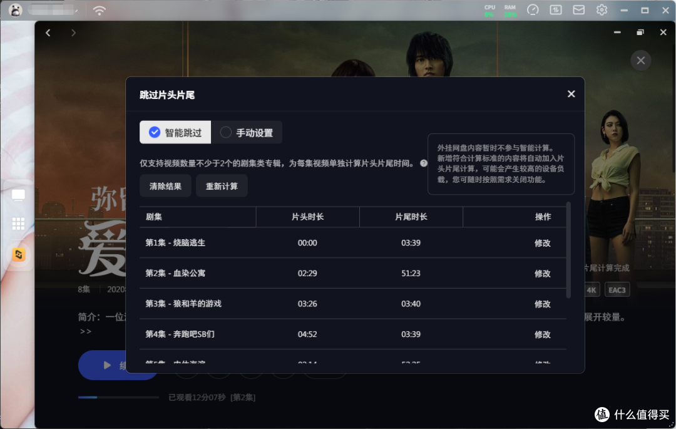Click the 51:23 outro duration cell
Screen dimensions: 676x429
(411, 273)
